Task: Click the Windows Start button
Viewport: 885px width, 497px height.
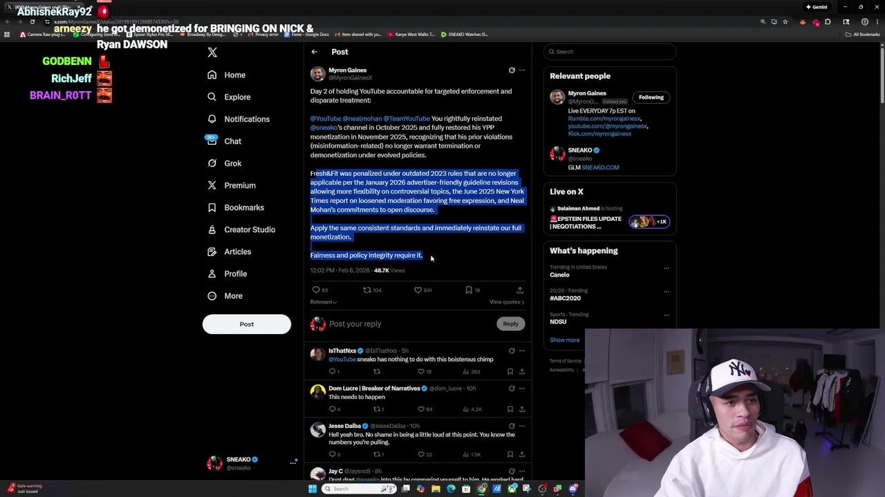Action: pos(313,489)
